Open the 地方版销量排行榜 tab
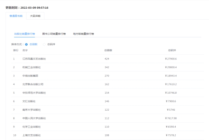This screenshot has height=140, width=209. coord(84,34)
